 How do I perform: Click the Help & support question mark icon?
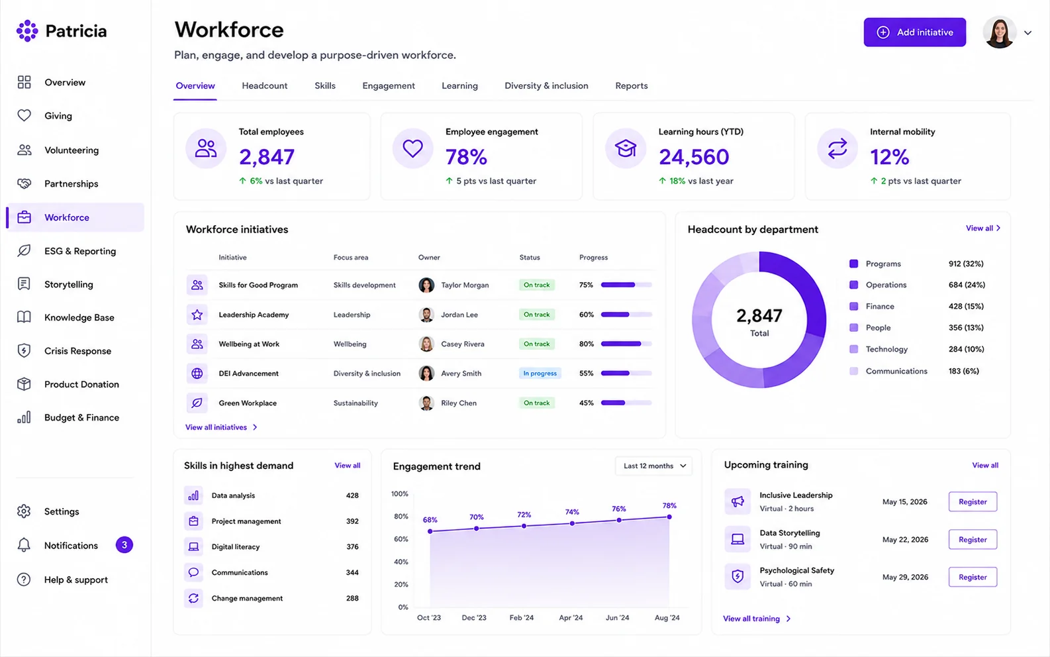click(24, 580)
